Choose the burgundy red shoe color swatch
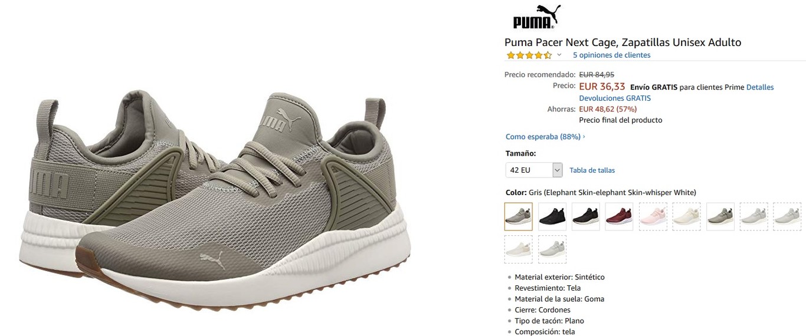Viewport: 806px width, 336px height. pyautogui.click(x=620, y=216)
